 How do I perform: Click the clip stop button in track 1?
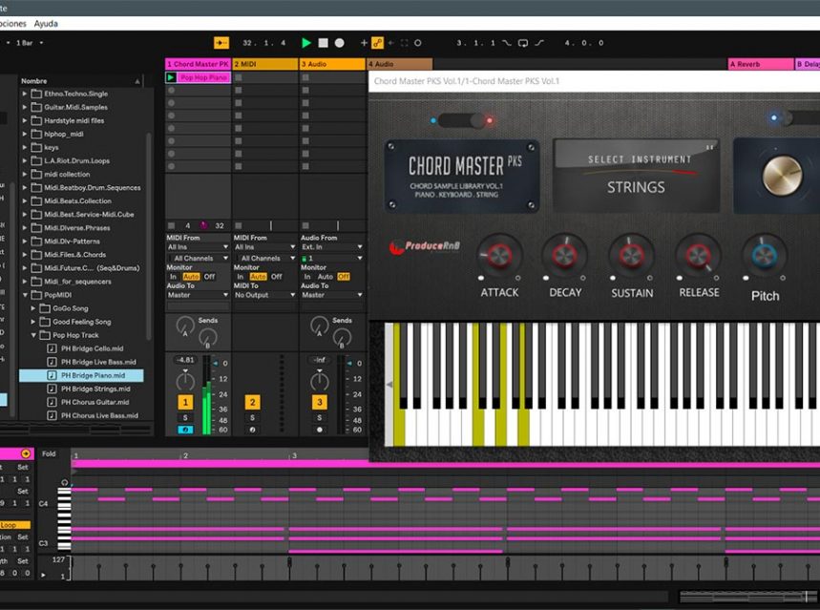(x=171, y=225)
